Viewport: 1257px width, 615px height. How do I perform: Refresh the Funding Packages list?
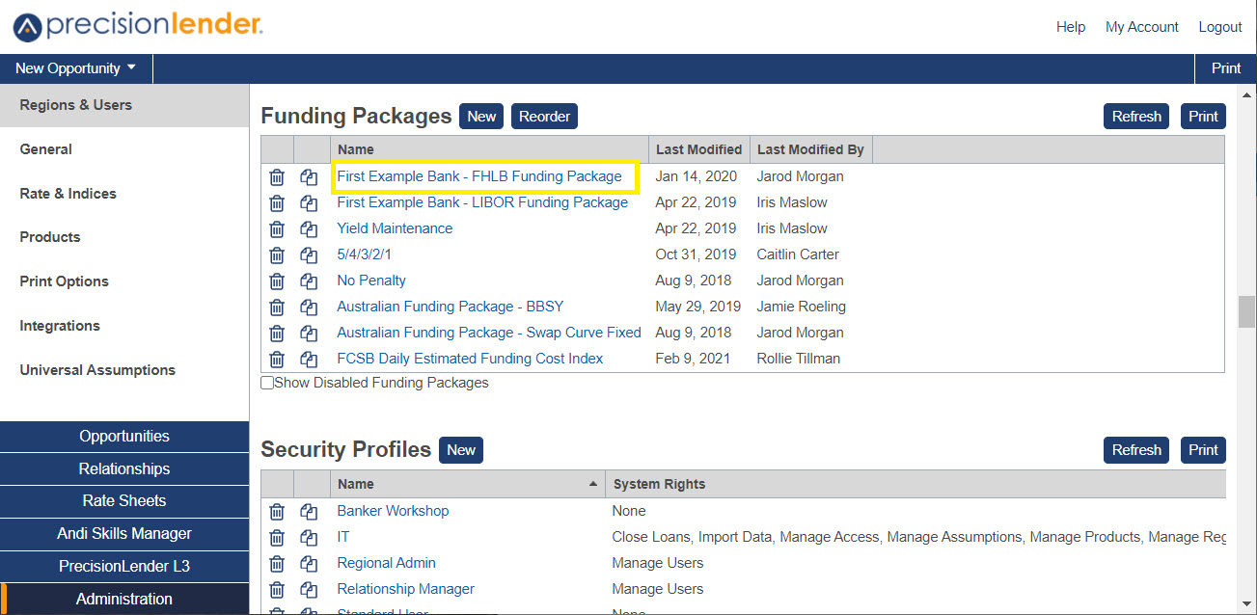(1136, 117)
